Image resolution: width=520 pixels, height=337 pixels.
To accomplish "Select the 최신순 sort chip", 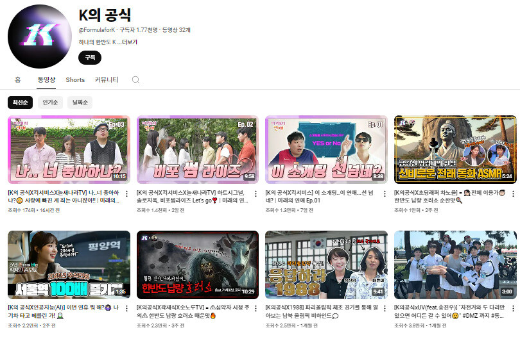I will 20,102.
